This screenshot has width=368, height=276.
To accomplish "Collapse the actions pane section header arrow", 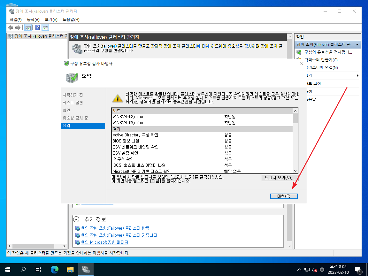I will coord(357,45).
